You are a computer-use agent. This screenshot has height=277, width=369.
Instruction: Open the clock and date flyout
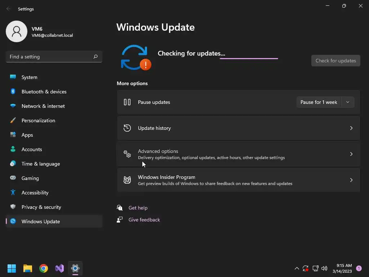click(342, 268)
